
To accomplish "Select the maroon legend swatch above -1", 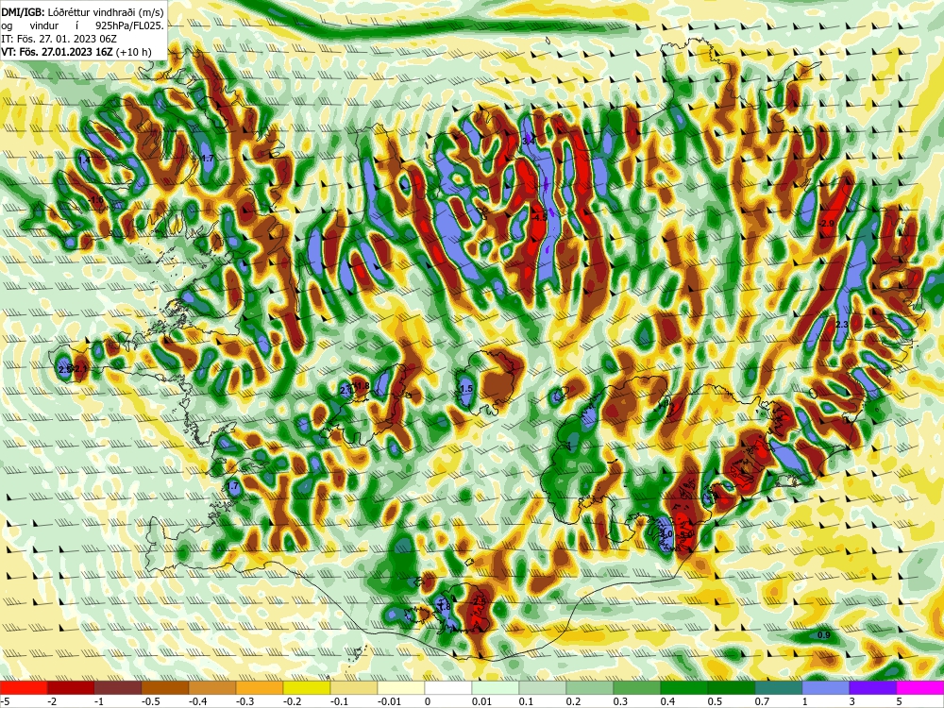I will [118, 687].
